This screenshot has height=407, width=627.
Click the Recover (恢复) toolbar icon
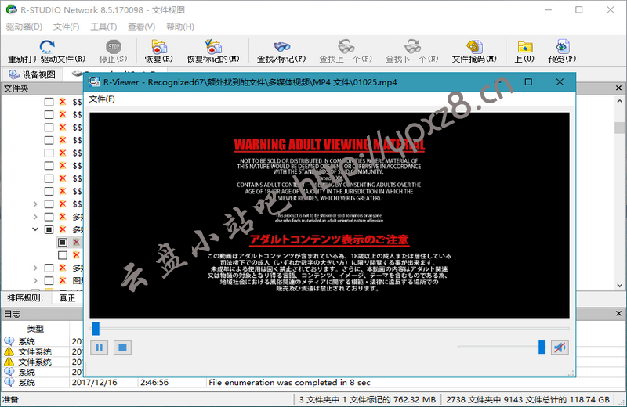(159, 47)
